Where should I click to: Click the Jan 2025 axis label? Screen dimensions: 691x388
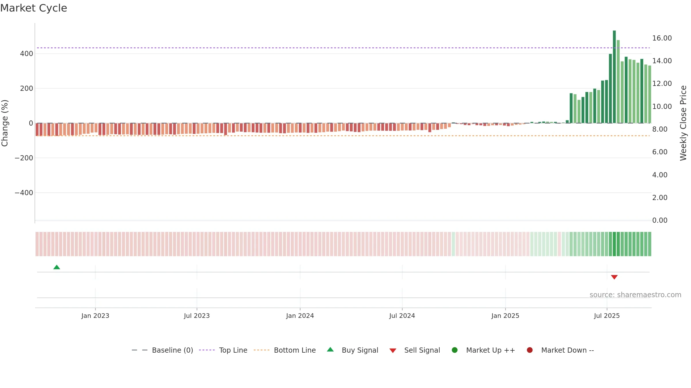click(505, 316)
